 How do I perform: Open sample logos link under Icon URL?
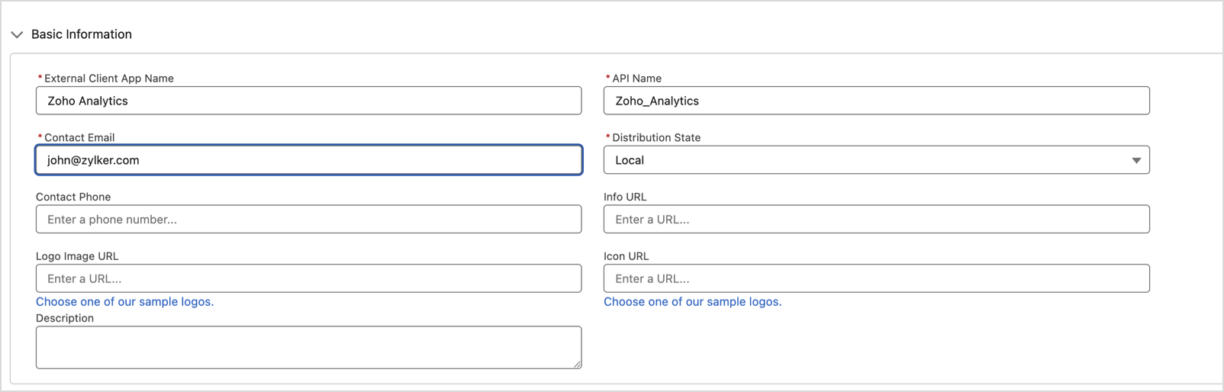point(693,302)
